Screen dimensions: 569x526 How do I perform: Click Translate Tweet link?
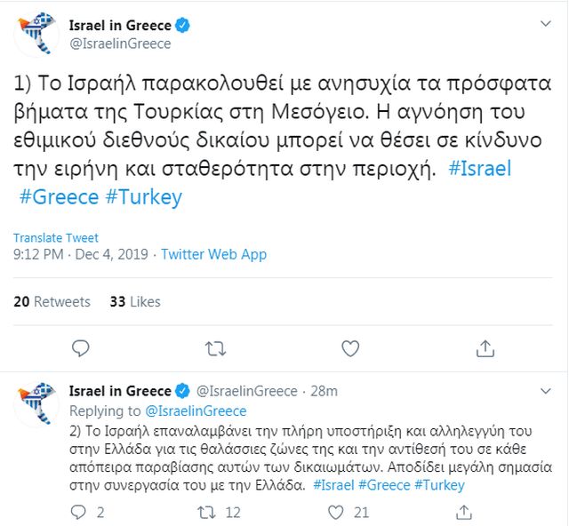56,238
